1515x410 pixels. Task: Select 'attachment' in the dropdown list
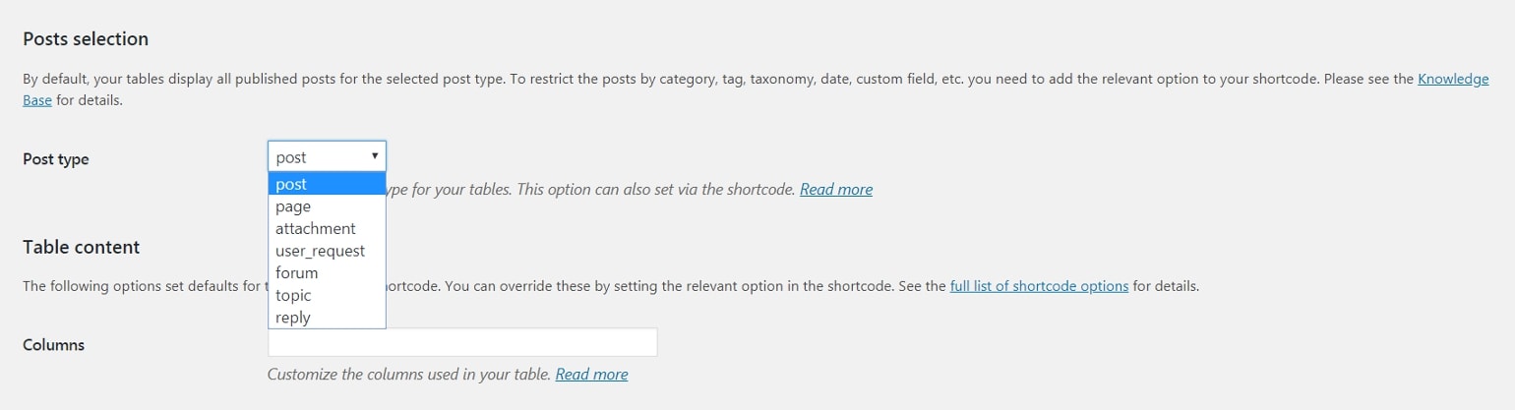(326, 228)
